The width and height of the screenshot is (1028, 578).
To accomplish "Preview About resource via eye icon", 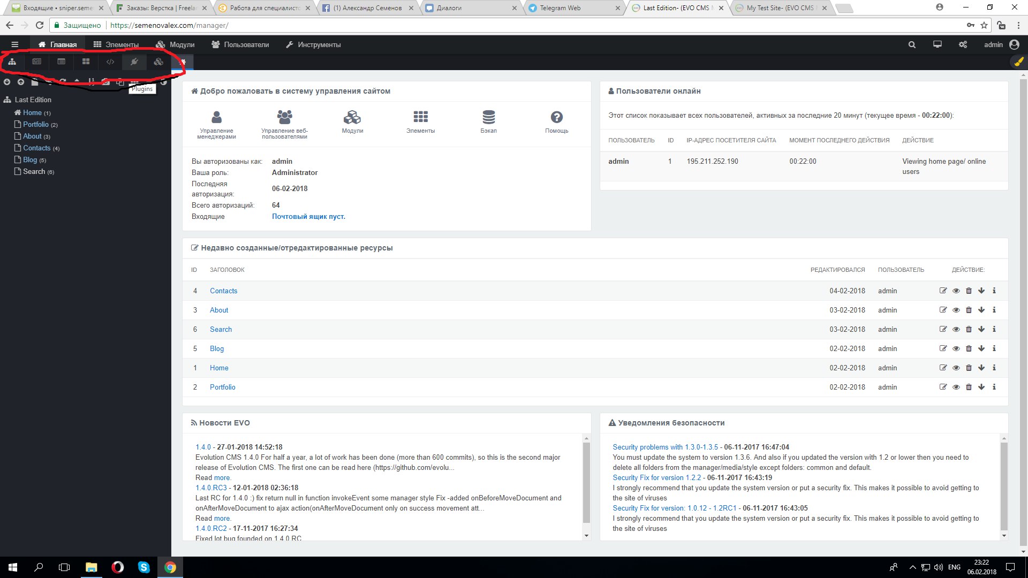I will (x=956, y=310).
